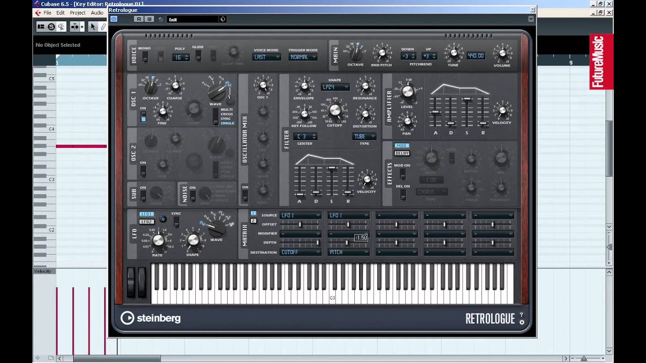Toggle Noise On switch
This screenshot has height=363, width=646.
(x=192, y=196)
